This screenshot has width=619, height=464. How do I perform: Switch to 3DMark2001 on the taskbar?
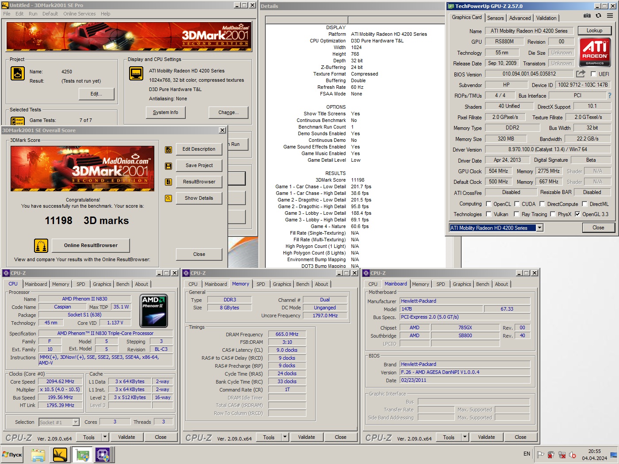coord(60,455)
